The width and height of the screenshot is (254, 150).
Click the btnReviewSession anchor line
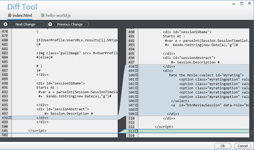210,105
